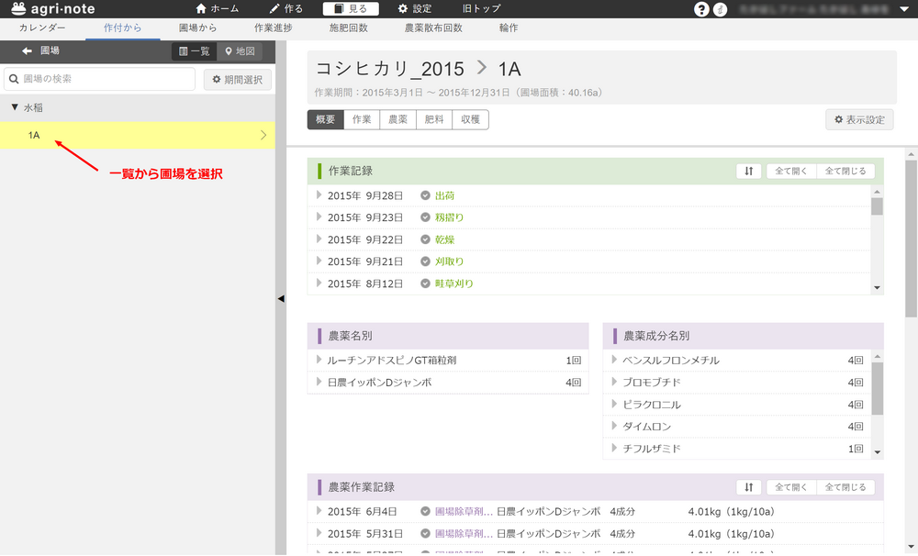Collapse the left sidebar with the black arrow
Image resolution: width=918 pixels, height=556 pixels.
pyautogui.click(x=281, y=298)
